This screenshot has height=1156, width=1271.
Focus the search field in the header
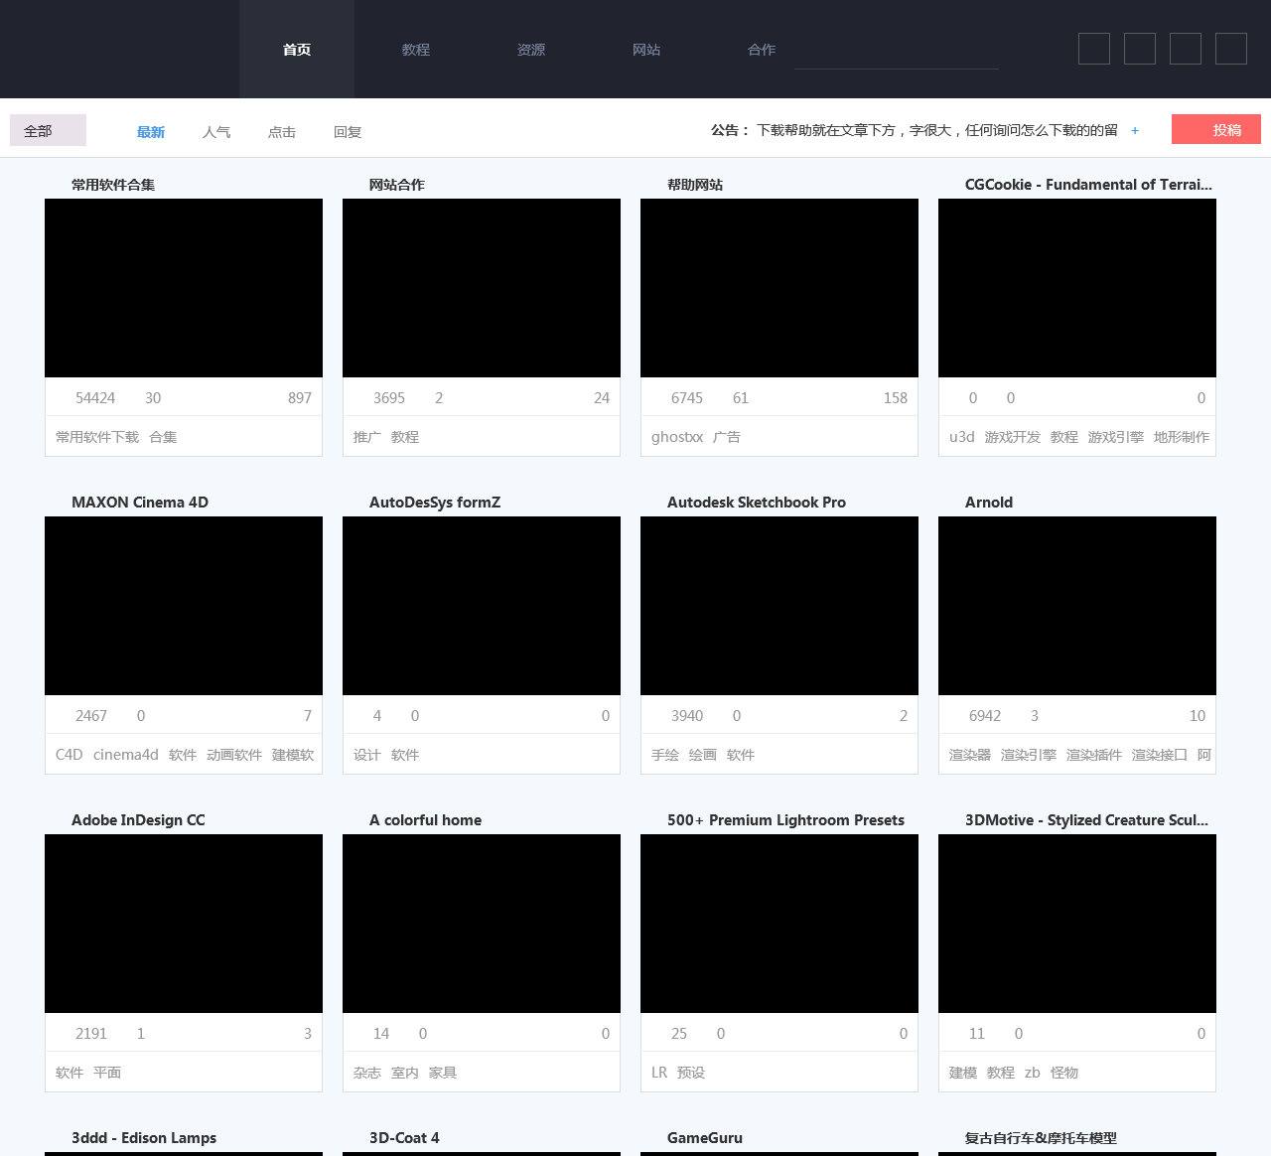pos(897,52)
